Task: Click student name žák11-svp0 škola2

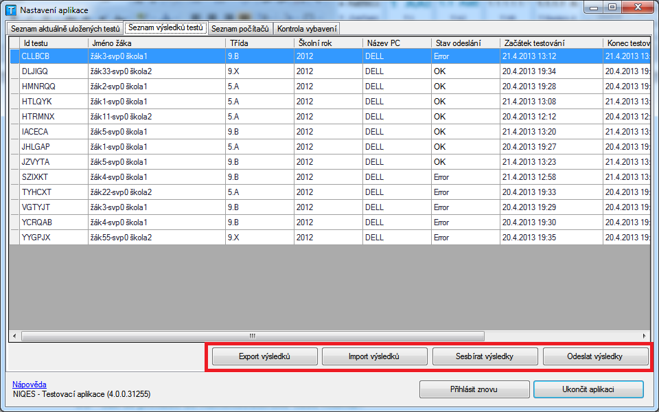Action: point(157,117)
